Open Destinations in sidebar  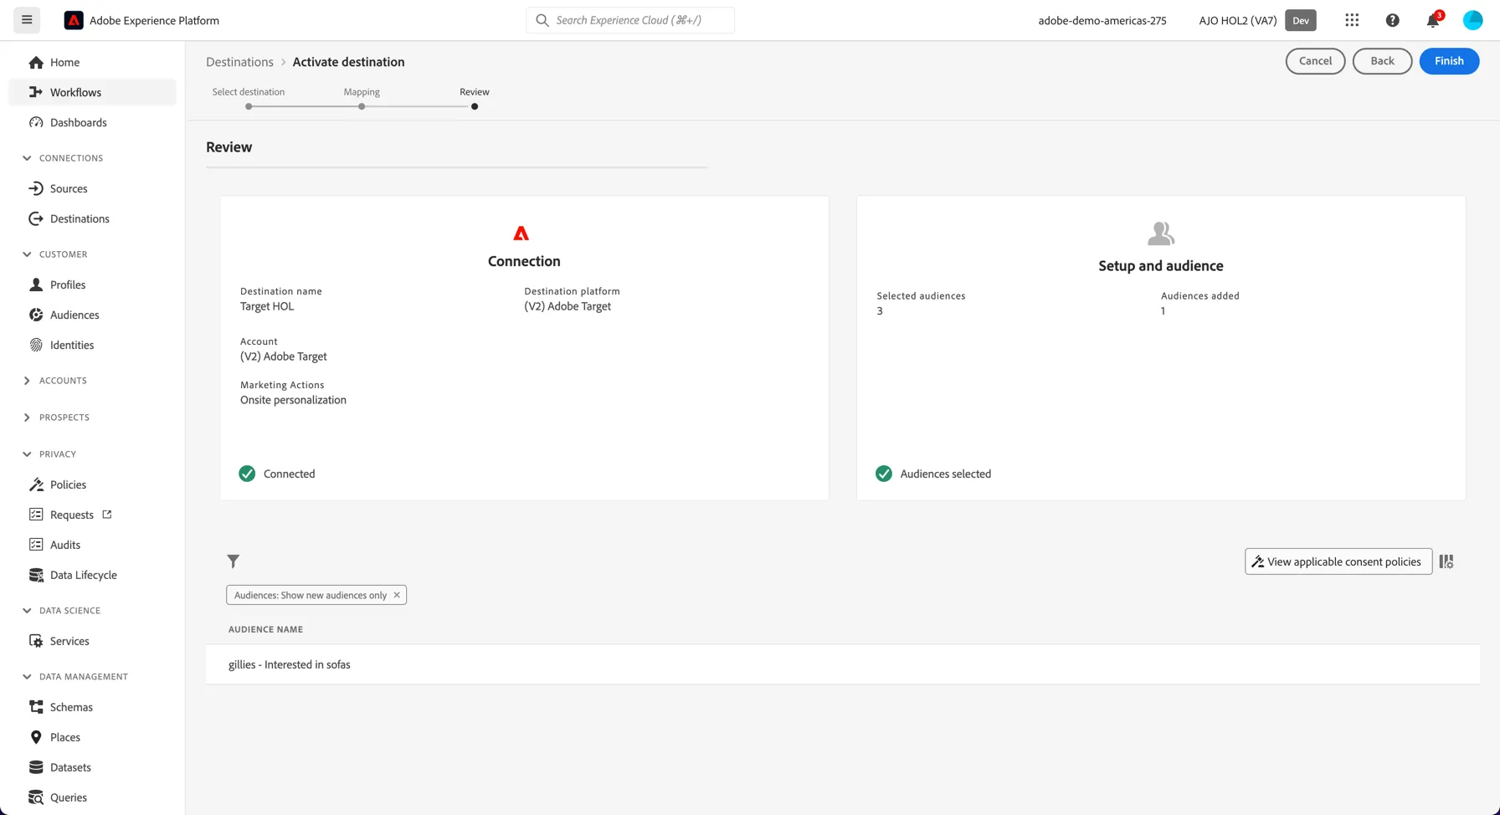(92, 218)
